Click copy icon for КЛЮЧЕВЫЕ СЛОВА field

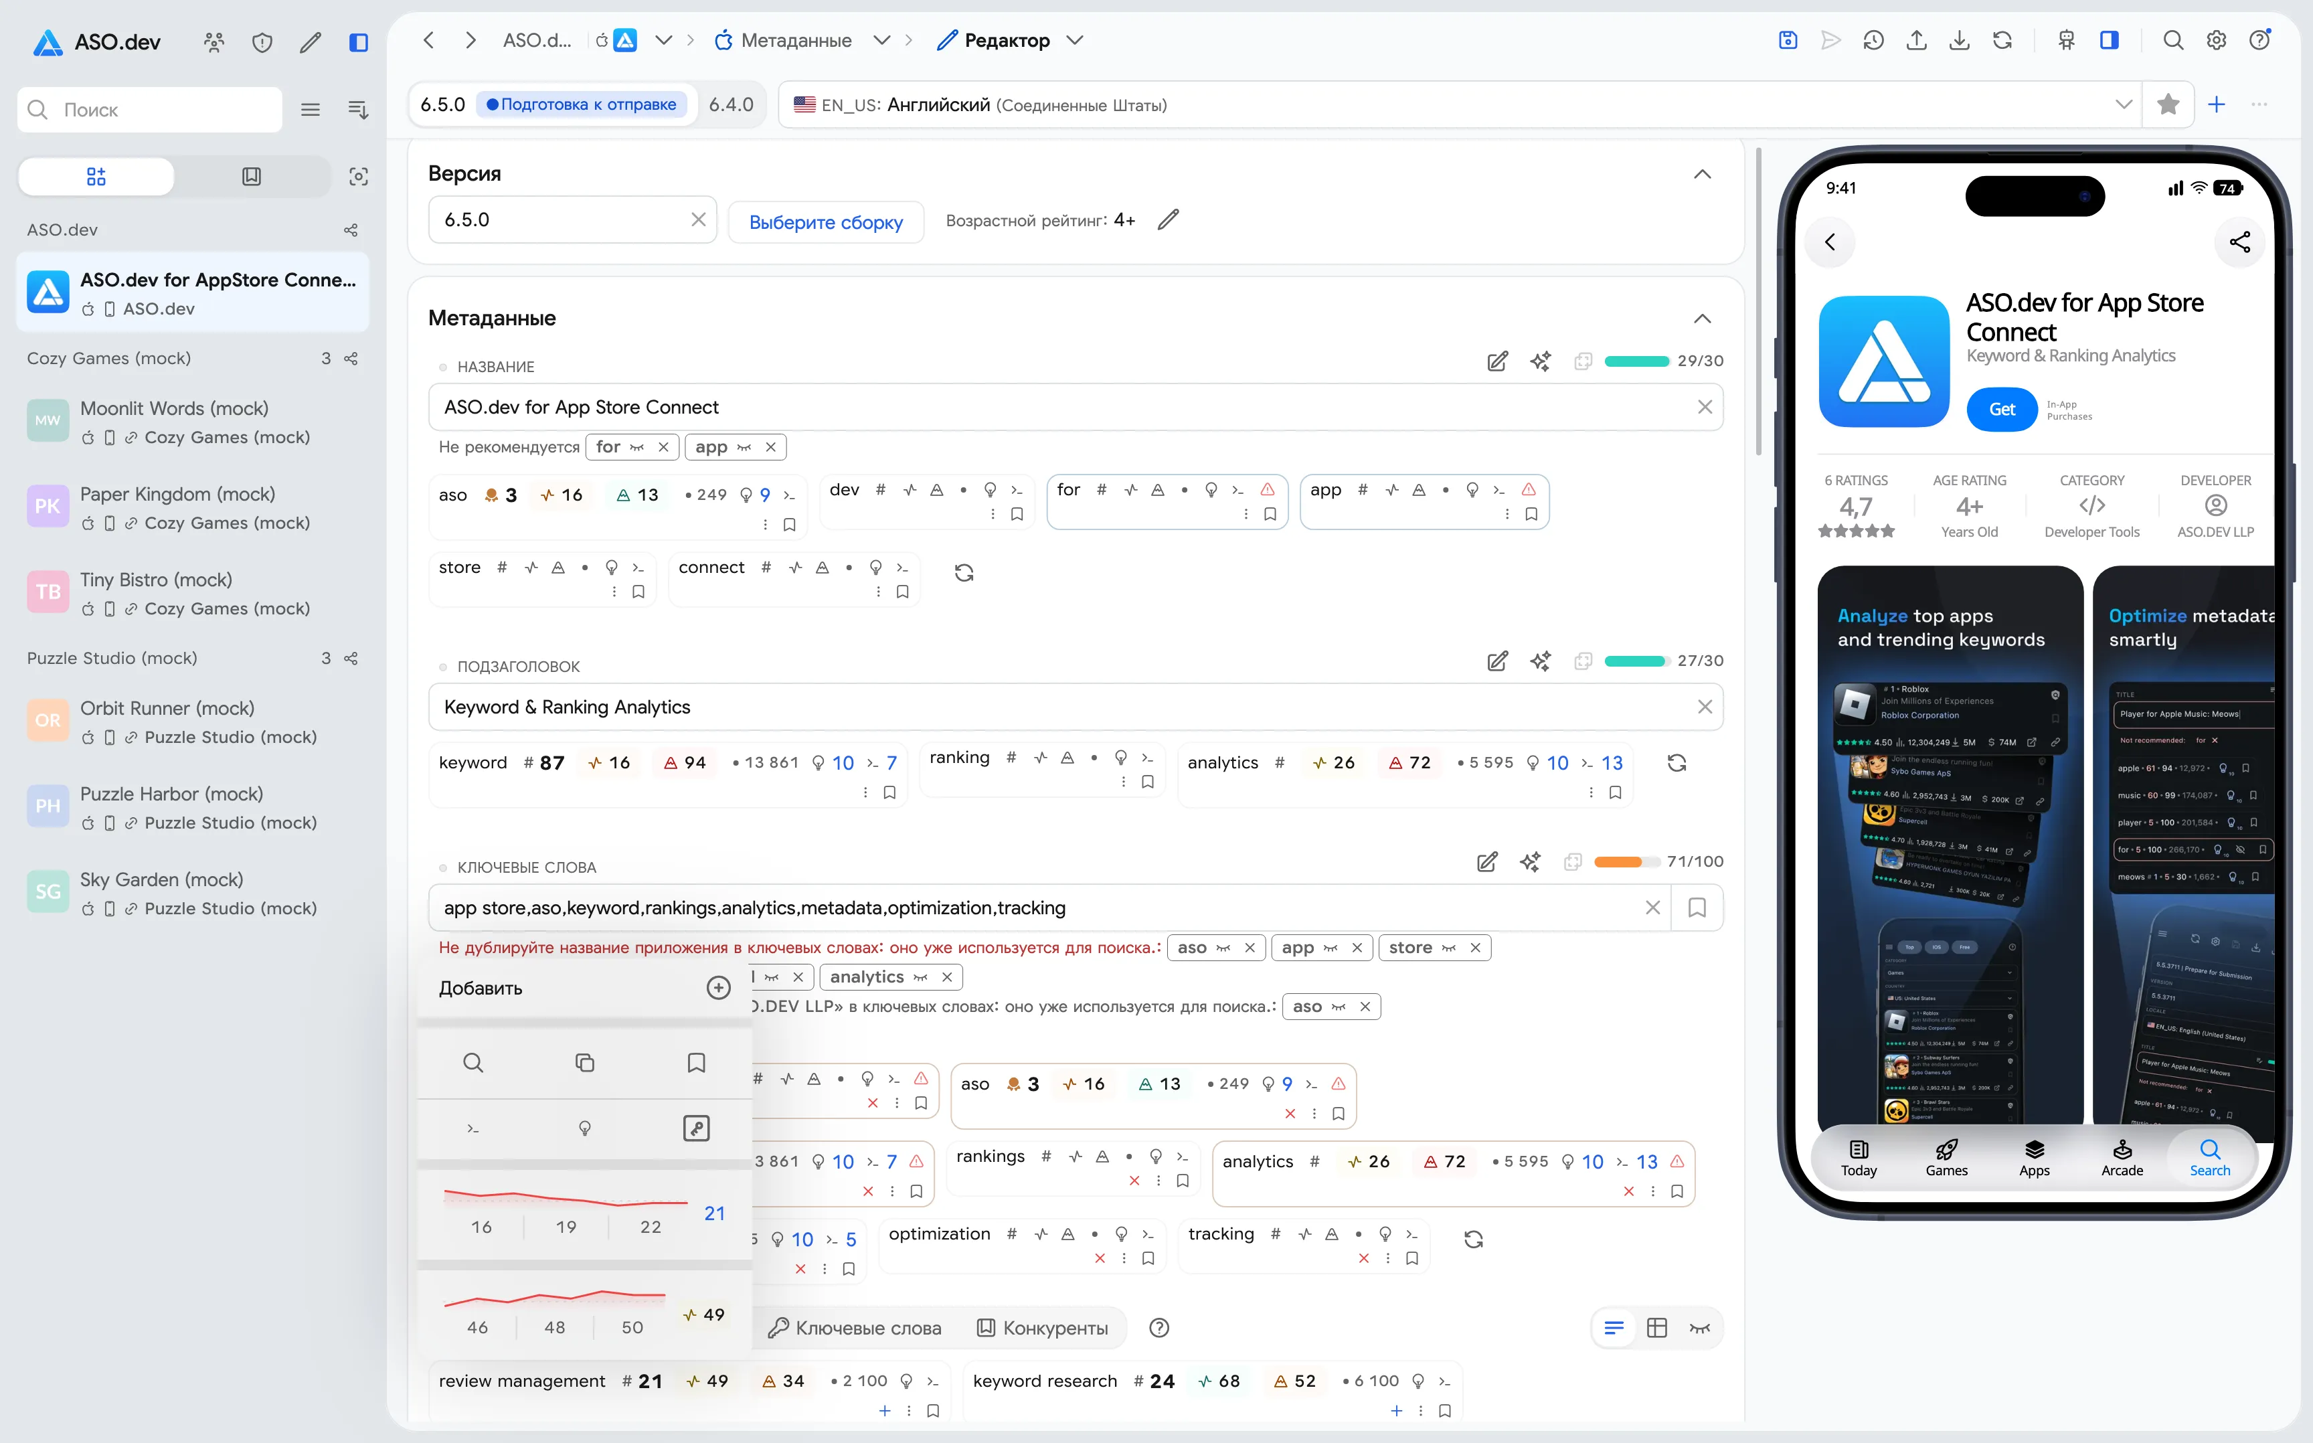(x=1573, y=862)
